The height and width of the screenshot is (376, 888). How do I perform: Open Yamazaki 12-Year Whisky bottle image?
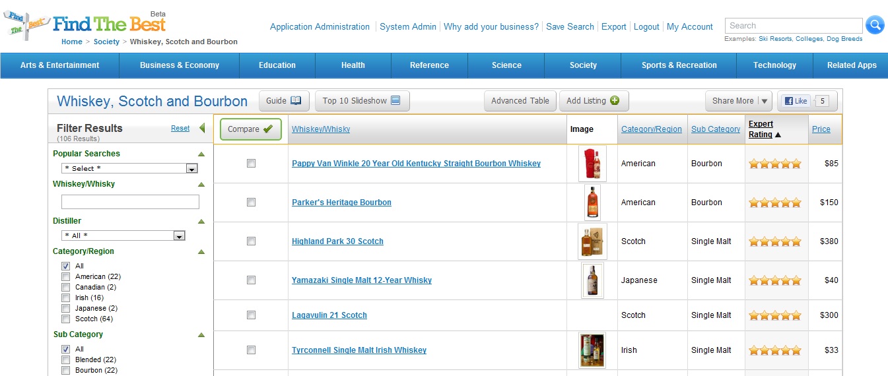pyautogui.click(x=592, y=280)
